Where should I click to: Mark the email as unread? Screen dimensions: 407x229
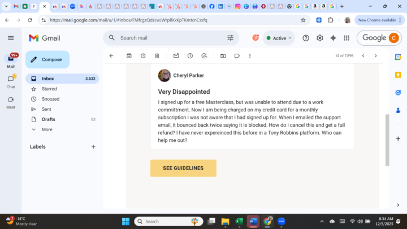(x=176, y=55)
